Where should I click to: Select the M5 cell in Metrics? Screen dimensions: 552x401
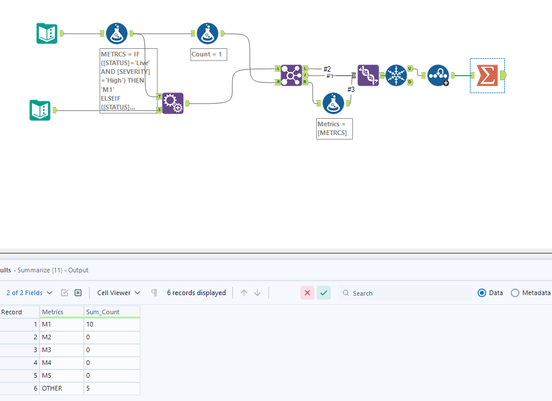(x=62, y=375)
